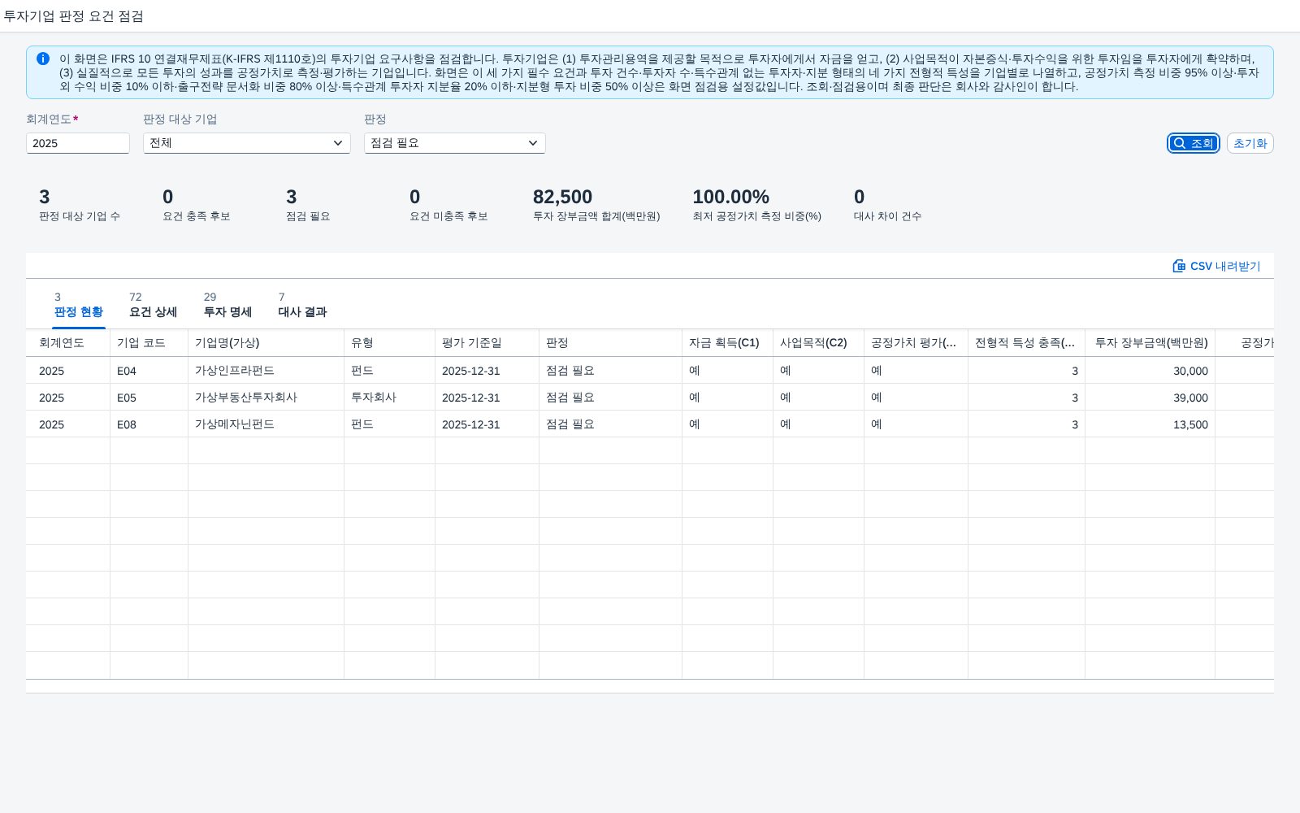Click the 39,000 amount cell
Image resolution: width=1300 pixels, height=813 pixels.
(1150, 398)
